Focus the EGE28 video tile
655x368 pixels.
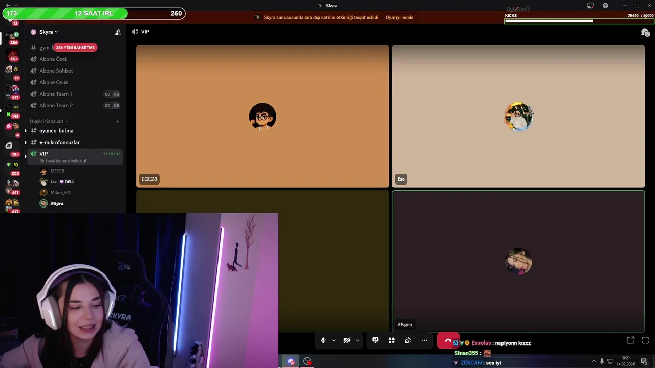(x=263, y=116)
